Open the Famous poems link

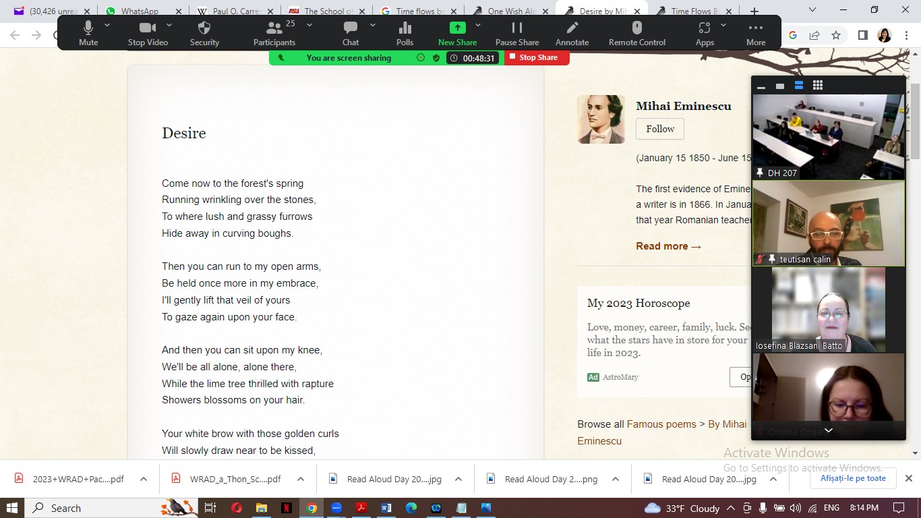(661, 424)
